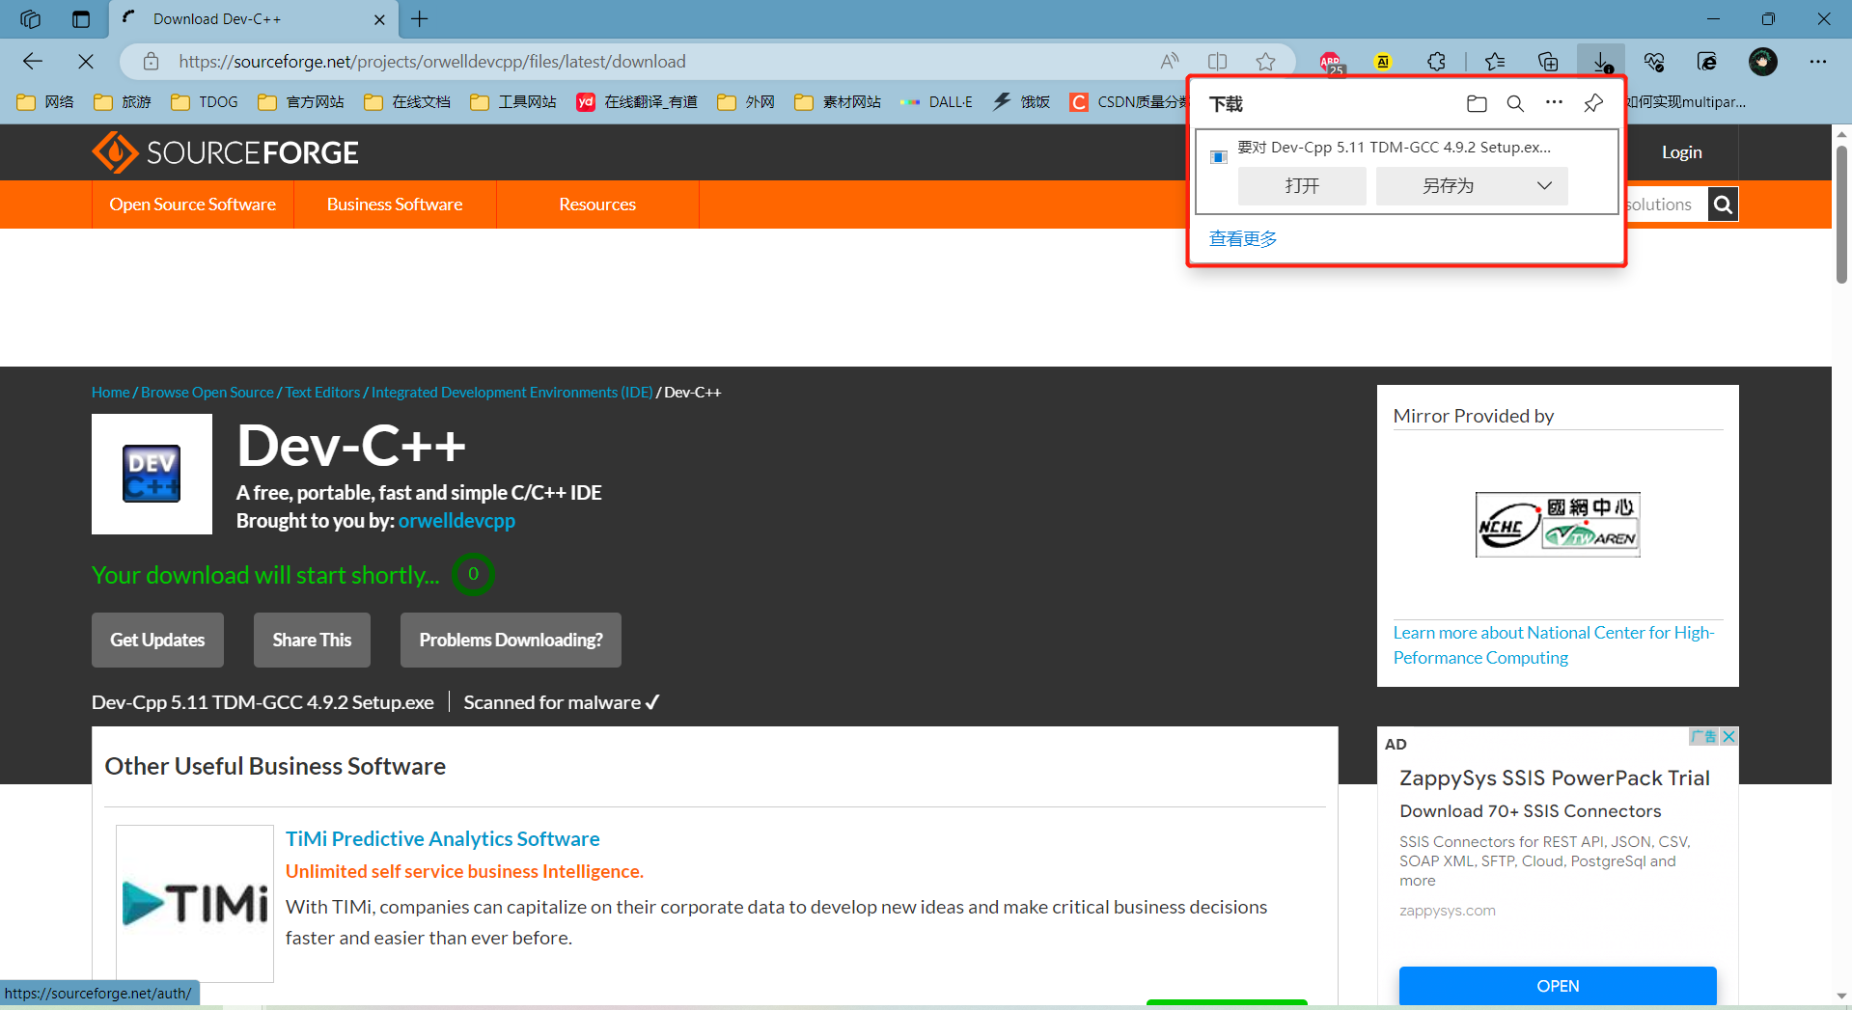1852x1010 pixels.
Task: Open the 在线文档 bookmarks folder
Action: tap(407, 102)
